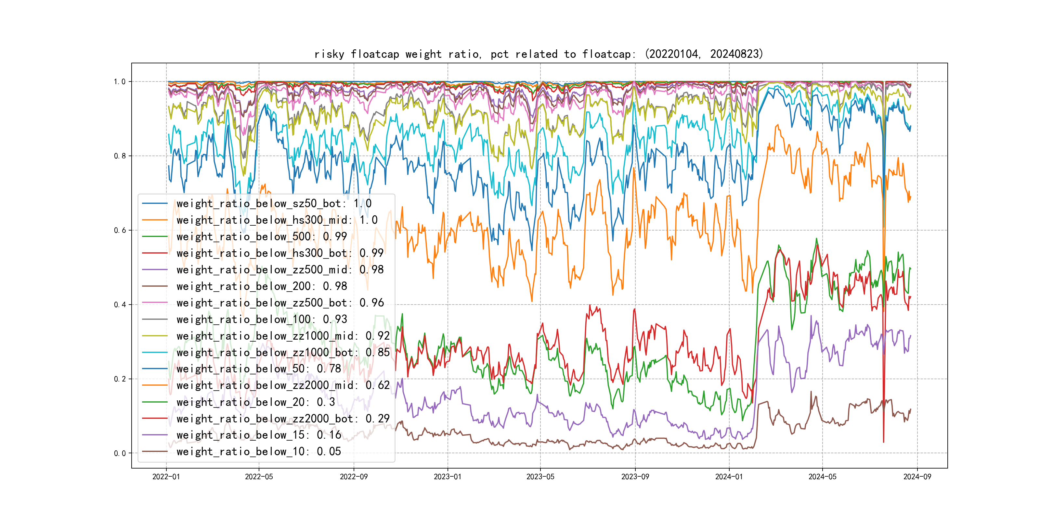Click legend label weight_ratio_below_50

258,369
